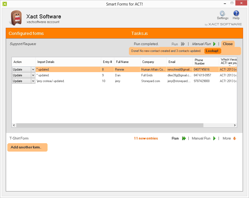Click the renschmid@gmail email cell
This screenshot has width=249, height=198.
pyautogui.click(x=180, y=69)
